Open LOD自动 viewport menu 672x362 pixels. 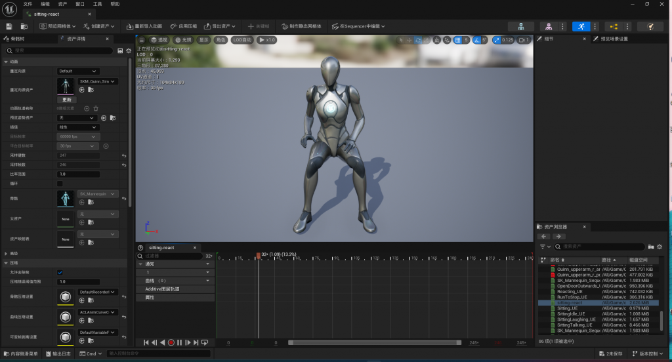tap(242, 40)
